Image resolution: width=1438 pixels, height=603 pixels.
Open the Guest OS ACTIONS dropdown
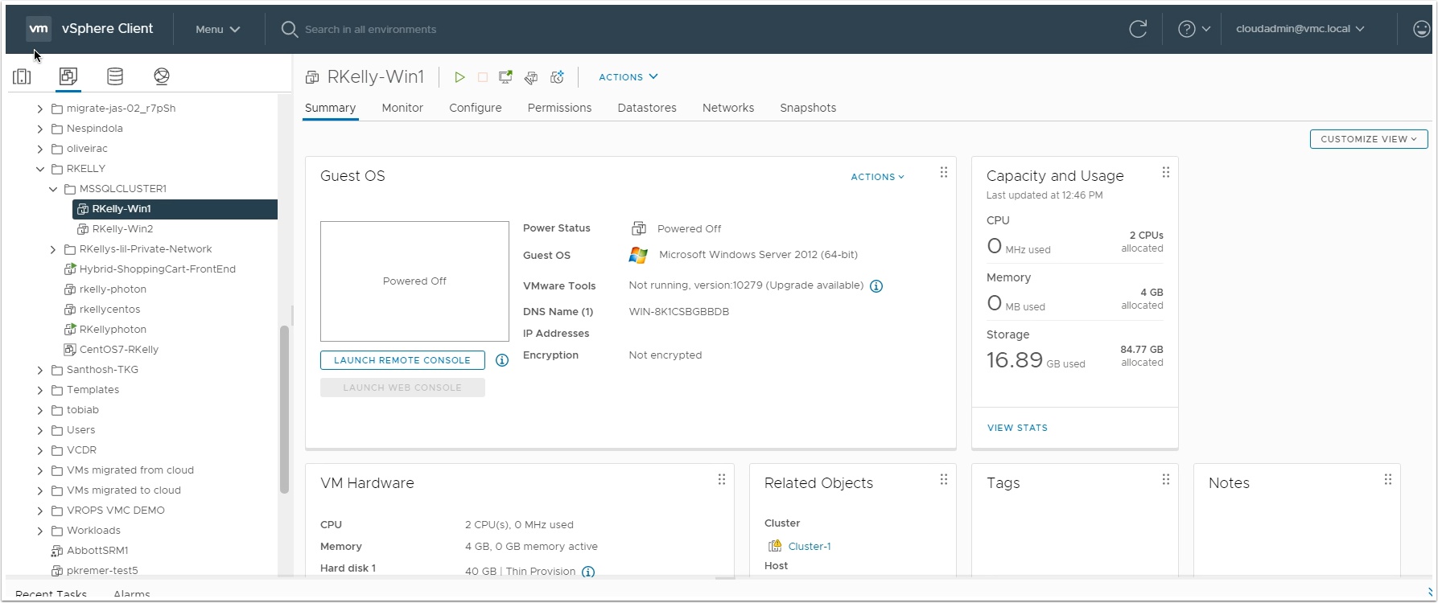878,177
